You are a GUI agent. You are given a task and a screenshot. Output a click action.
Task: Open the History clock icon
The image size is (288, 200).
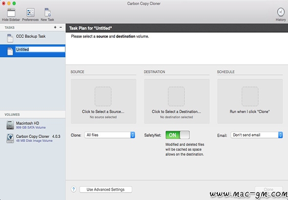point(281,12)
